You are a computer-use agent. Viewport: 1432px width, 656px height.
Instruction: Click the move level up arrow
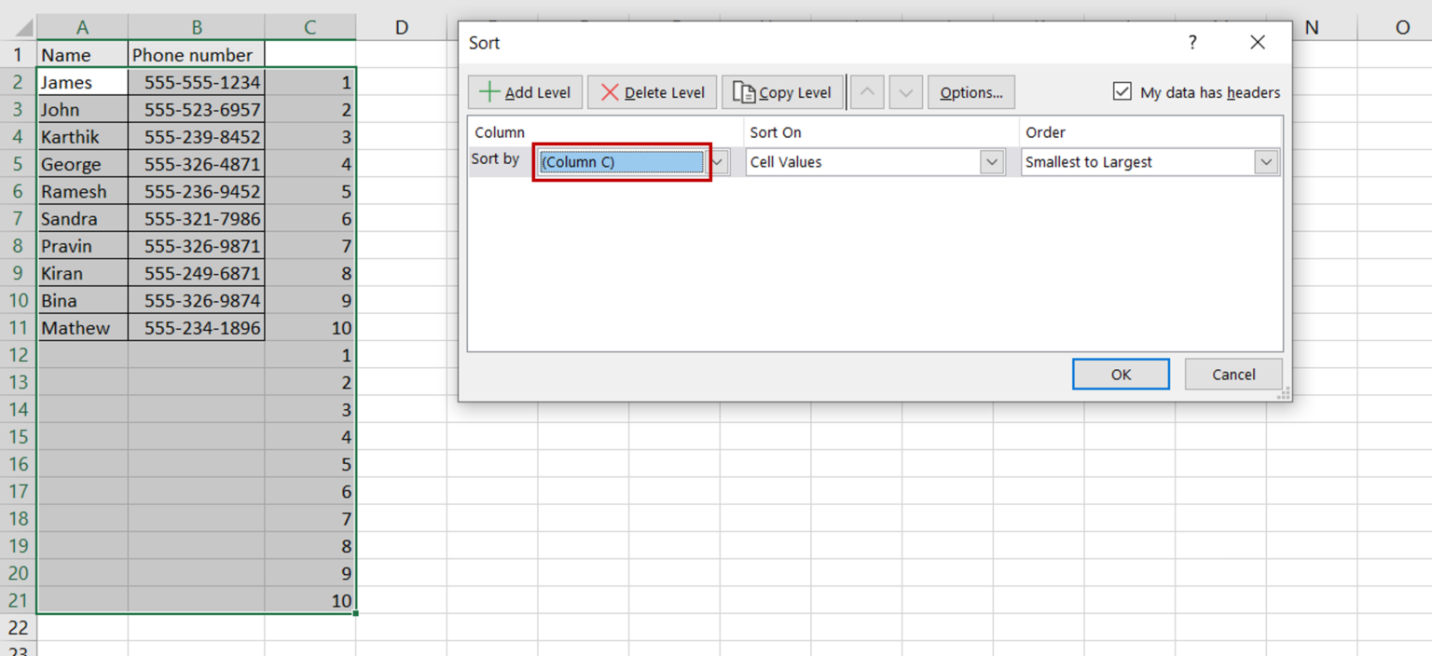(866, 91)
